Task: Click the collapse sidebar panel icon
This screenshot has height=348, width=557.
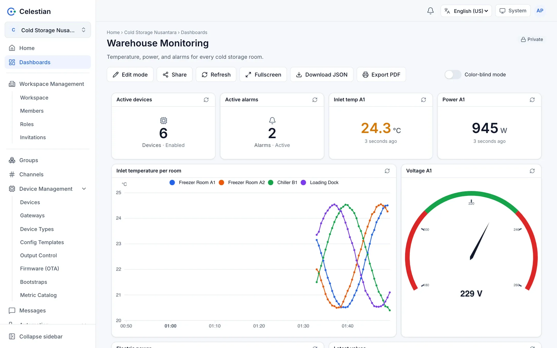Action: tap(12, 336)
